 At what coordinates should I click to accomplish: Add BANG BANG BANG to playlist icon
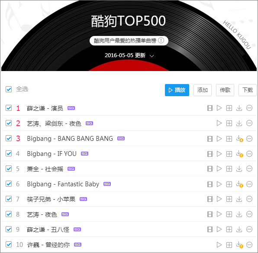[229, 139]
